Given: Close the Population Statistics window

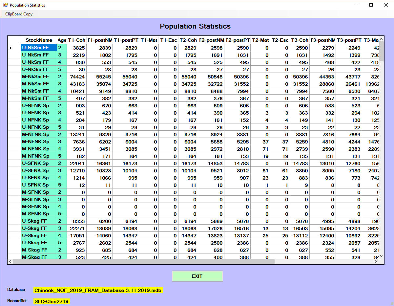Looking at the screenshot, I should (386, 5).
